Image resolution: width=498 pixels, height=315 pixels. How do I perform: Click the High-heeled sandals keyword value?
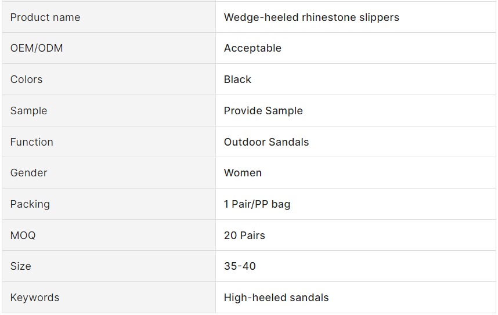pos(276,298)
